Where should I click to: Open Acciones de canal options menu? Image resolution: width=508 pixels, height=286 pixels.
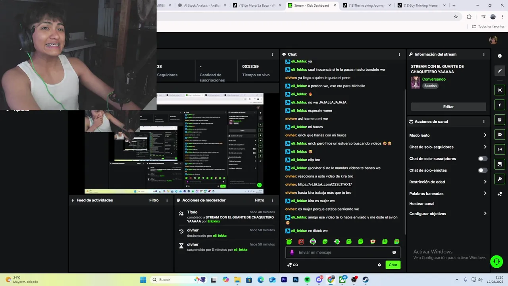point(484,122)
